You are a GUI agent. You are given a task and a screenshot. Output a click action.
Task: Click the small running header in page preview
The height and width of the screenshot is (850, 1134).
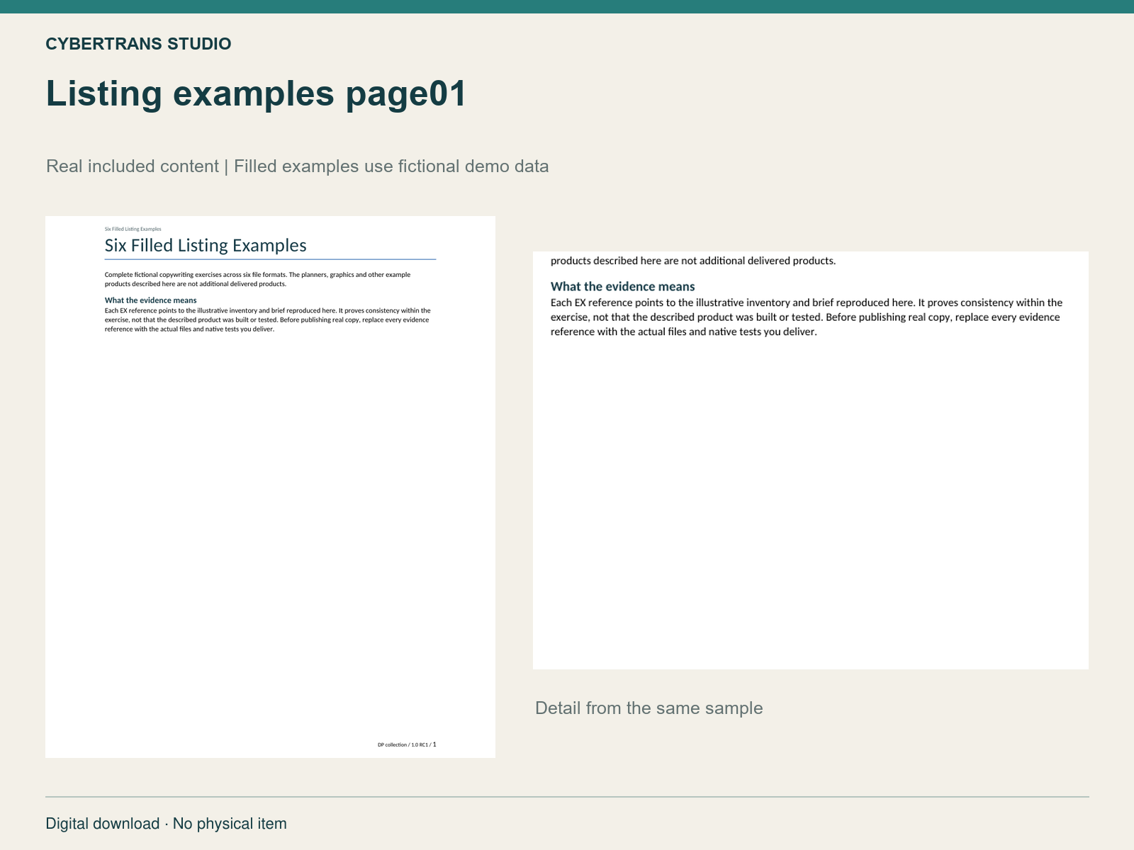coord(133,229)
